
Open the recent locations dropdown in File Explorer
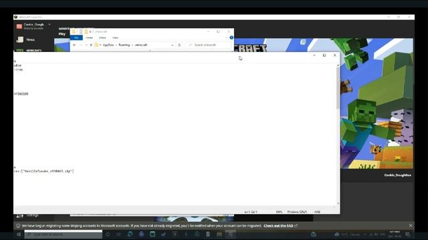(x=86, y=45)
